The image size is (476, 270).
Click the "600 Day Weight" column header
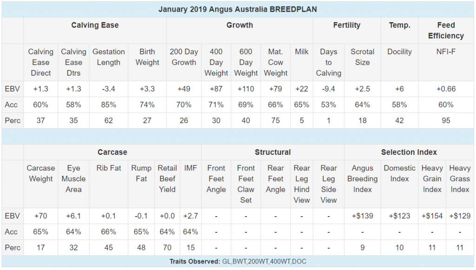[x=246, y=62]
